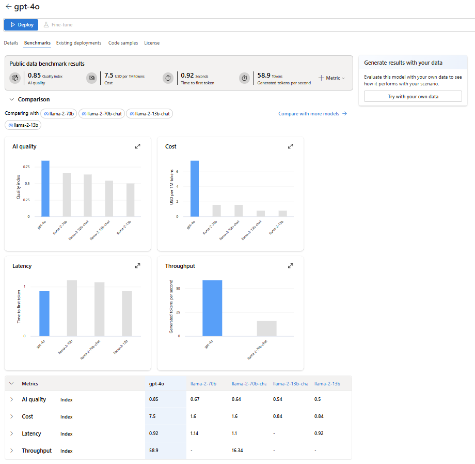The height and width of the screenshot is (464, 475).
Task: Expand the AI quality metrics row
Action: (x=11, y=399)
